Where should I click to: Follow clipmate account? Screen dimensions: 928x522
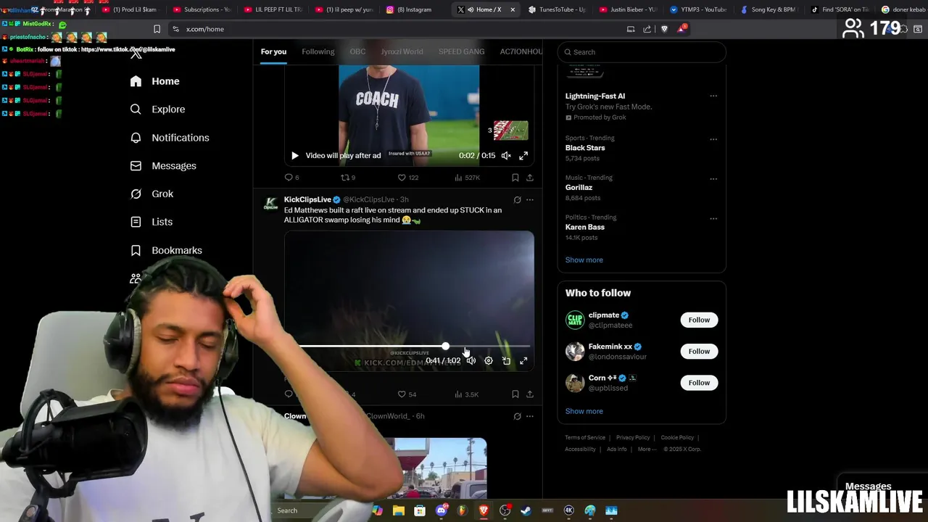click(699, 320)
